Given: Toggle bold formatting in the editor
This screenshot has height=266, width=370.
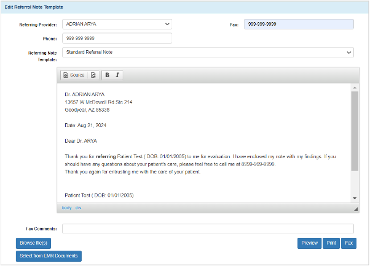Looking at the screenshot, I should (107, 75).
